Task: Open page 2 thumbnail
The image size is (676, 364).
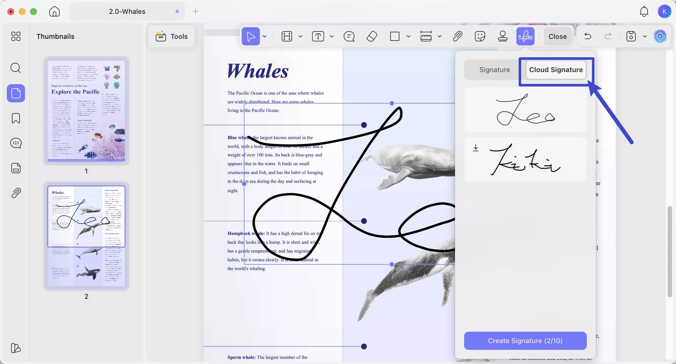Action: coord(86,236)
